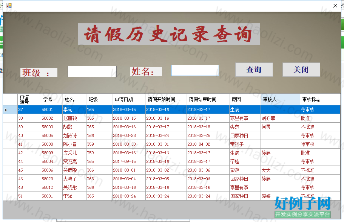Sort by 原因 column header
This screenshot has height=222, width=344.
pyautogui.click(x=245, y=99)
